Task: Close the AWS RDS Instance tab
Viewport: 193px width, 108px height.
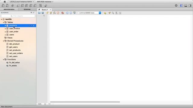Action: tap(53, 2)
